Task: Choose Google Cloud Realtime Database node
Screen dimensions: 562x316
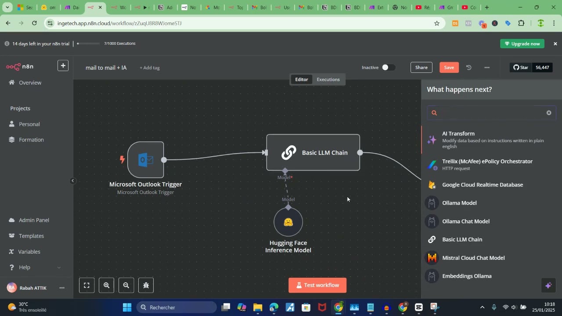Action: point(491,185)
